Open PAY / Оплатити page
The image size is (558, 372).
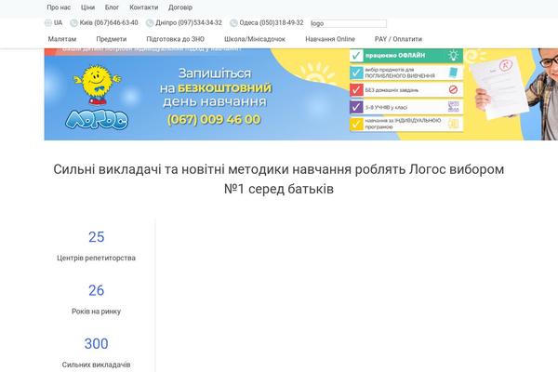398,39
